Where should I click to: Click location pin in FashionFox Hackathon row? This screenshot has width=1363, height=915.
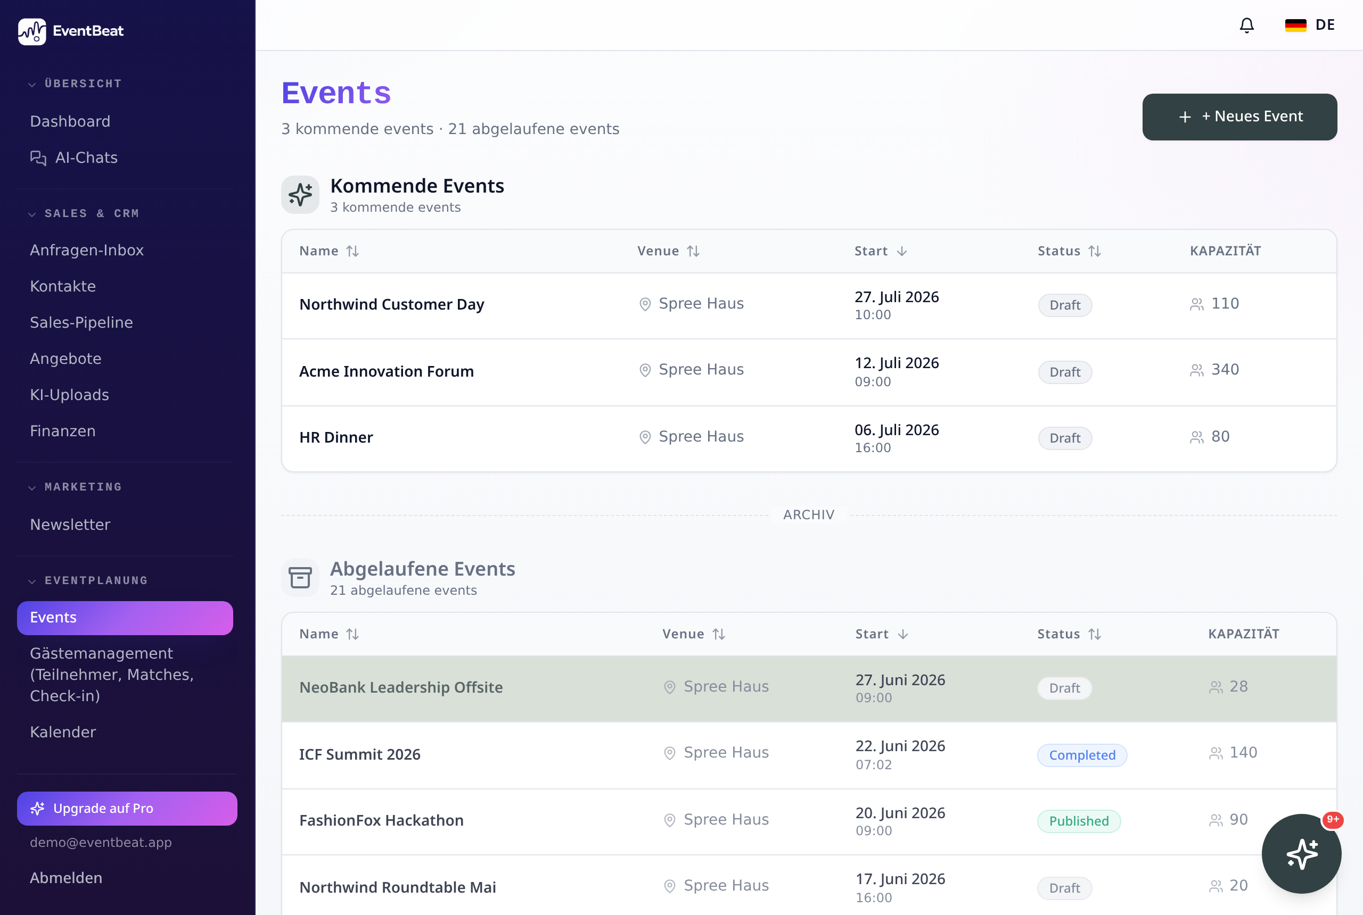669,820
